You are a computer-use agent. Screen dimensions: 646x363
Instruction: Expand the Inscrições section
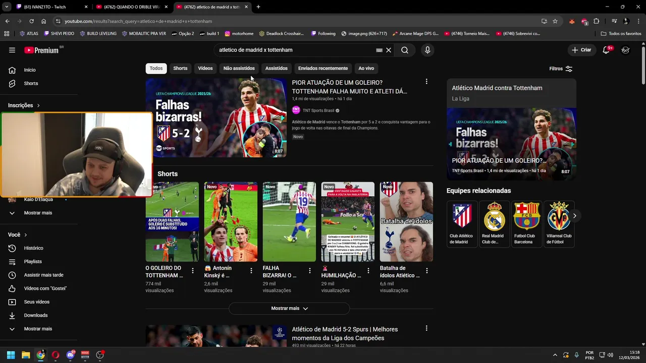[24, 105]
